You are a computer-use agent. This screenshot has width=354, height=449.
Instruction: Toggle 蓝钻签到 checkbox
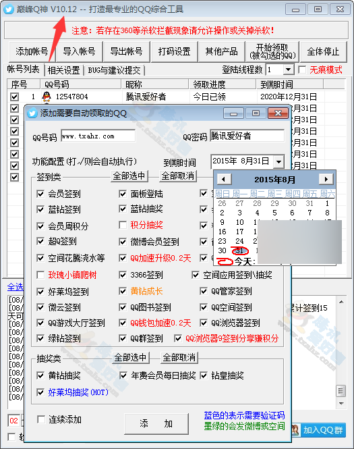40,209
